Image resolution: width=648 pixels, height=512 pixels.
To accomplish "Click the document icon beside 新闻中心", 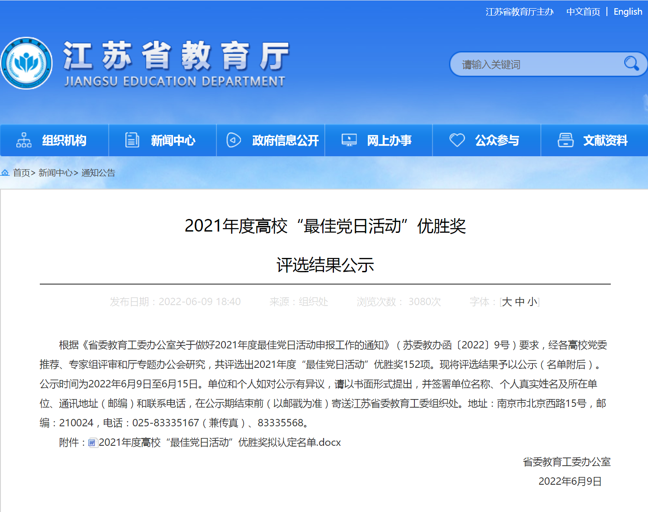I will click(x=132, y=140).
